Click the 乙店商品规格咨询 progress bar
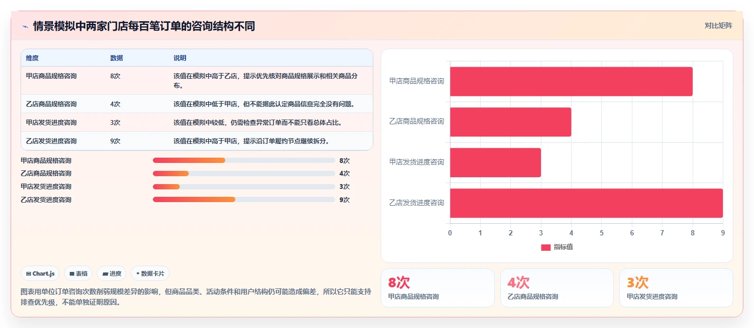 tap(244, 174)
